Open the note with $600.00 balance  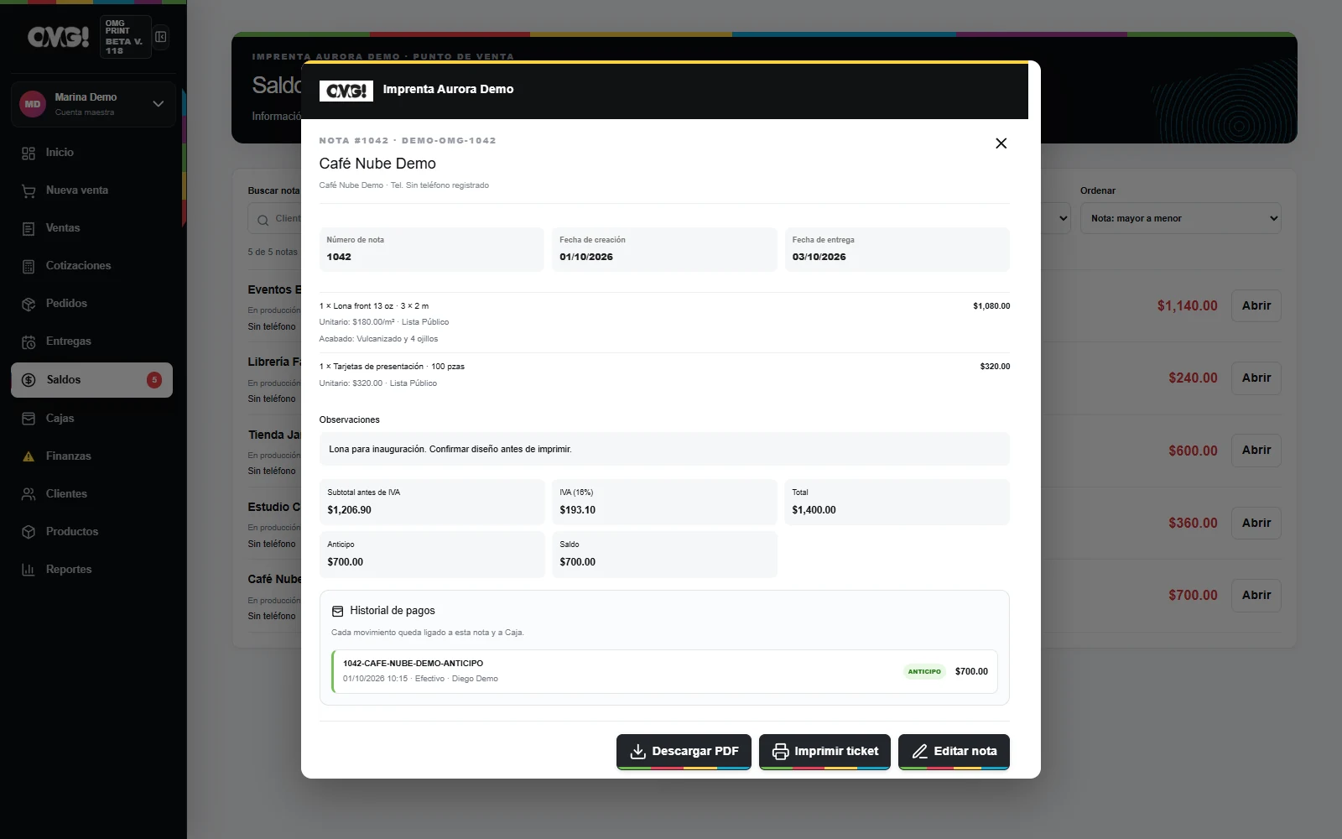tap(1256, 451)
